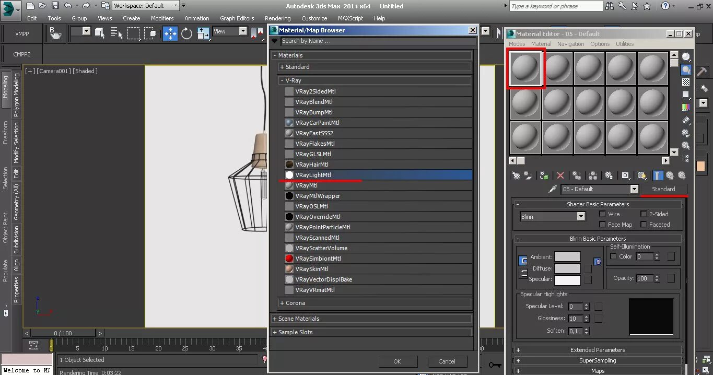Click the Rectangular Selection Region icon
Screen dimensions: 713x375
(134, 33)
